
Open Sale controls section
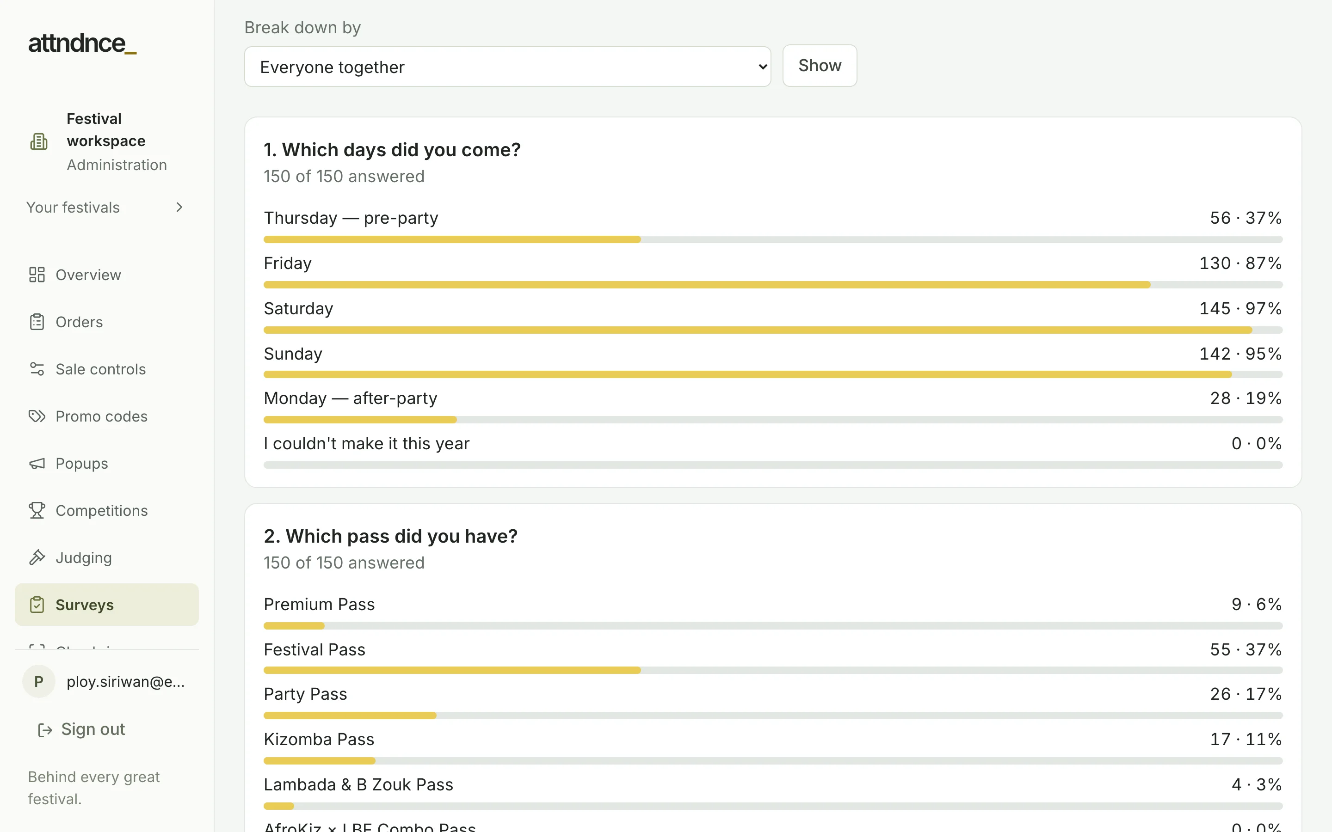pyautogui.click(x=107, y=369)
